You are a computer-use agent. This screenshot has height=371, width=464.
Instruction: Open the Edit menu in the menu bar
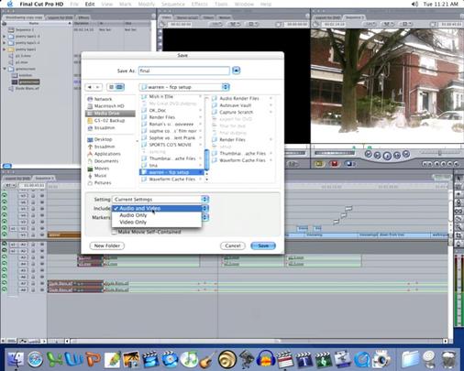90,4
